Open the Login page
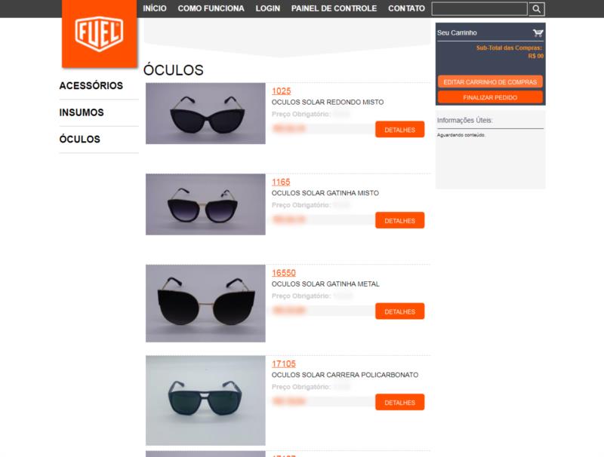The width and height of the screenshot is (604, 457). pyautogui.click(x=268, y=8)
